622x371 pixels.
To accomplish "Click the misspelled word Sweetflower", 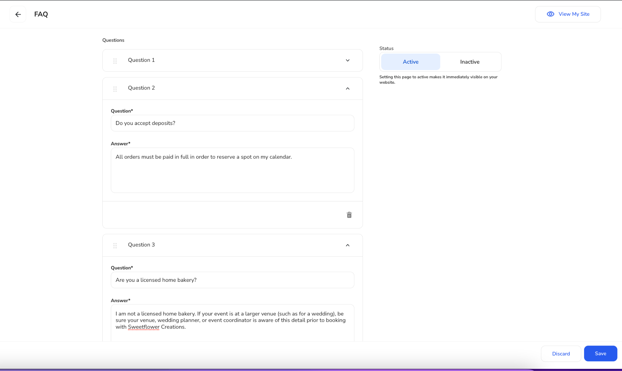I will point(143,327).
